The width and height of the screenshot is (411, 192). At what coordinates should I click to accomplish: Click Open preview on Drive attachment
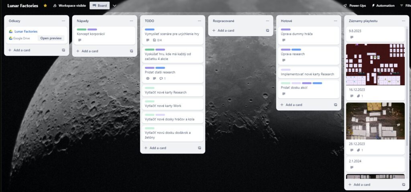51,38
